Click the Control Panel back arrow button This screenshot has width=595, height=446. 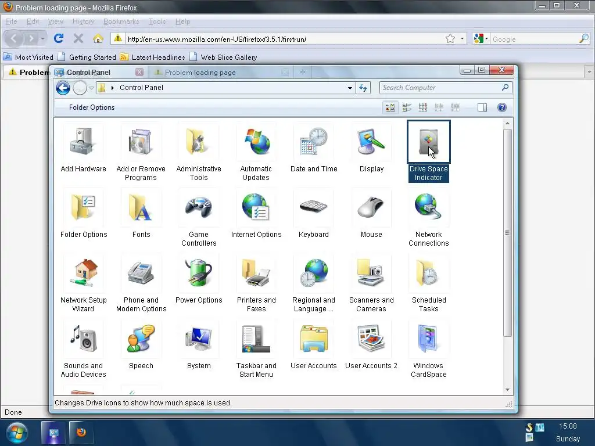[63, 88]
